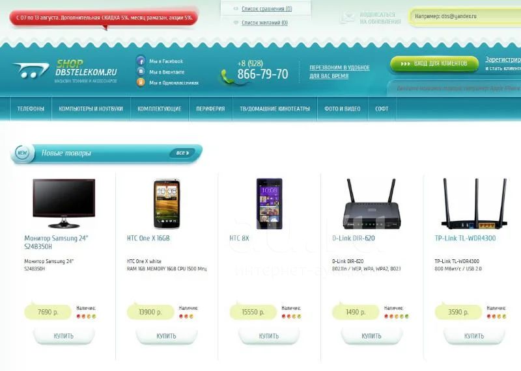The width and height of the screenshot is (521, 371).
Task: Open the Facebook social icon
Action: coord(141,61)
